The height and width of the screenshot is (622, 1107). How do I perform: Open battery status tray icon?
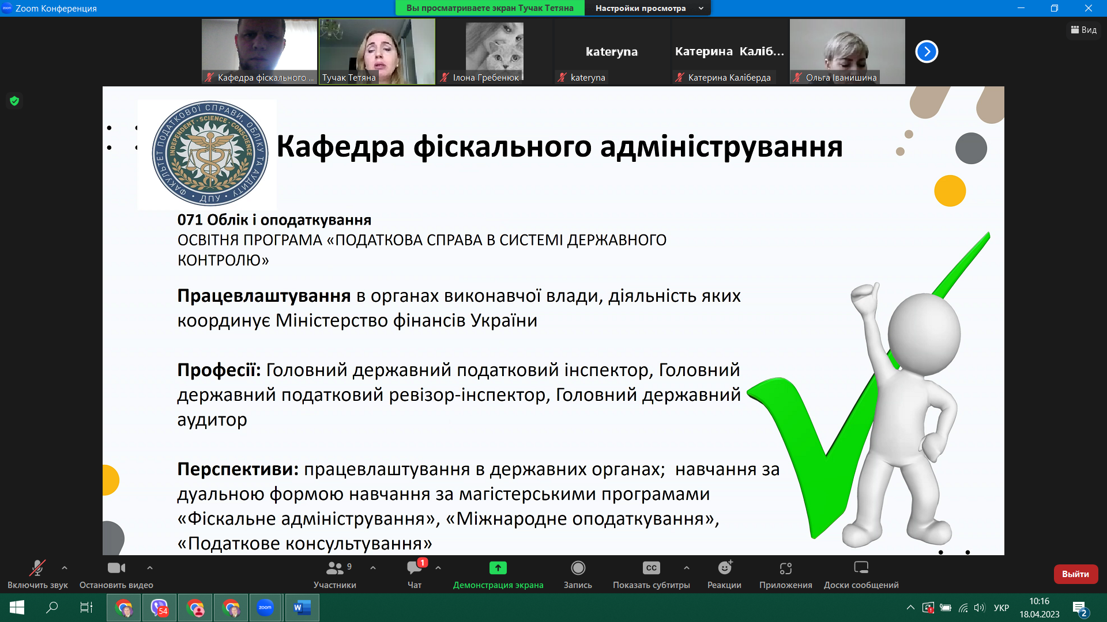(946, 608)
